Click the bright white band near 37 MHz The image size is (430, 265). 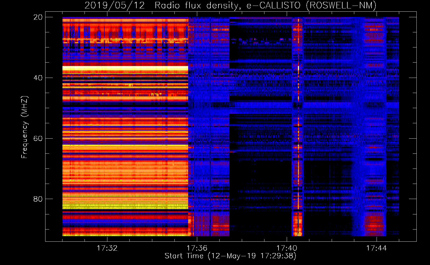point(125,68)
